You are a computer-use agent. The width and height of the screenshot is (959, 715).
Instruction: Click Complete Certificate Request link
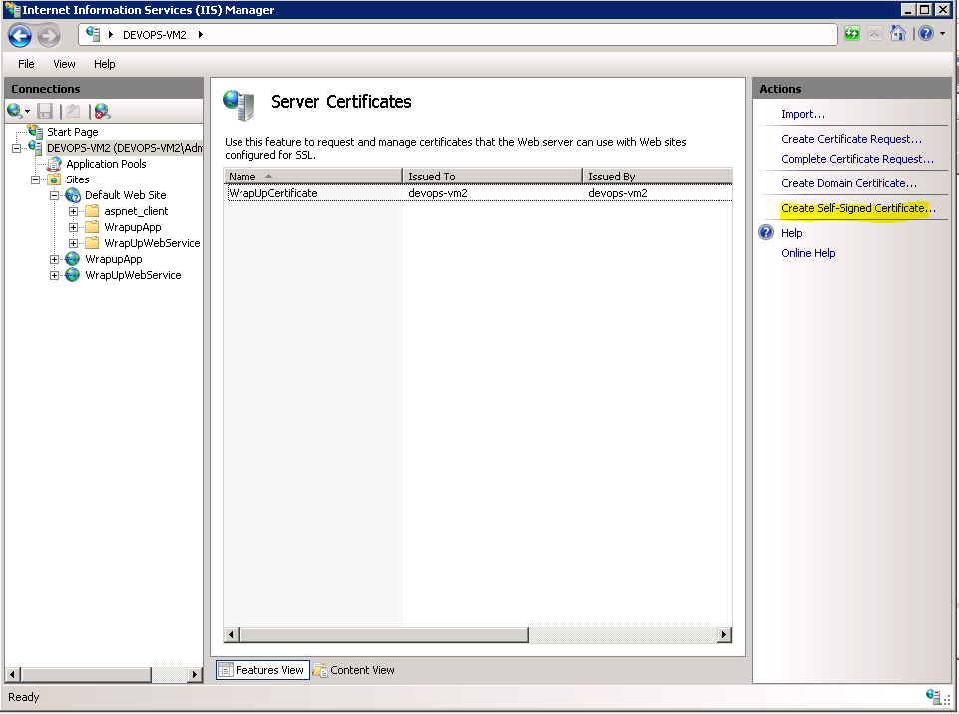tap(857, 159)
